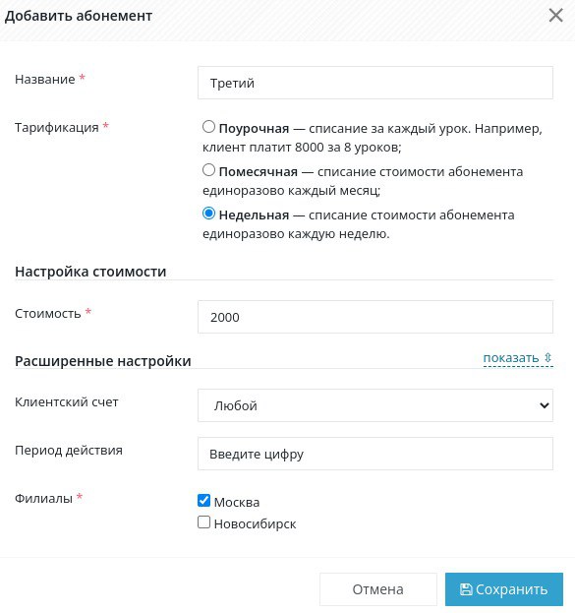Click the chevron arrow of Любой select
Screen dimensions: 575x613
545,405
